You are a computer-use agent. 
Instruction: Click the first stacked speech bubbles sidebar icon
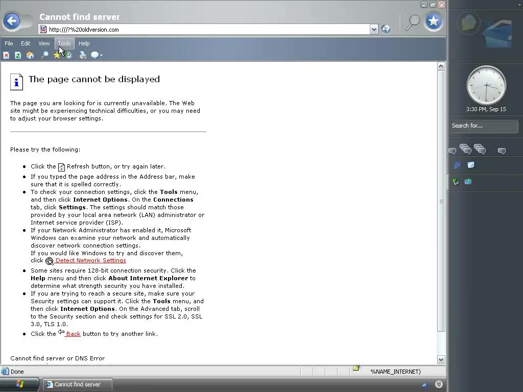pos(465,149)
